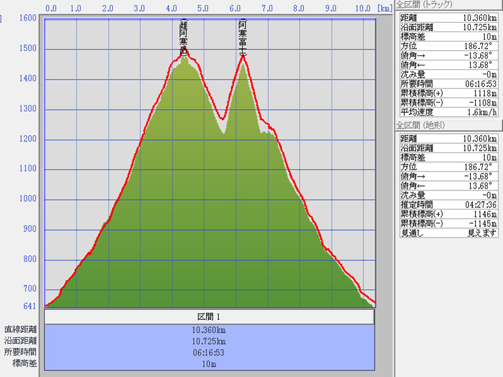Click the 沿面距離 10.725km value below chart
Viewport: 503px width, 377px height.
coord(209,341)
